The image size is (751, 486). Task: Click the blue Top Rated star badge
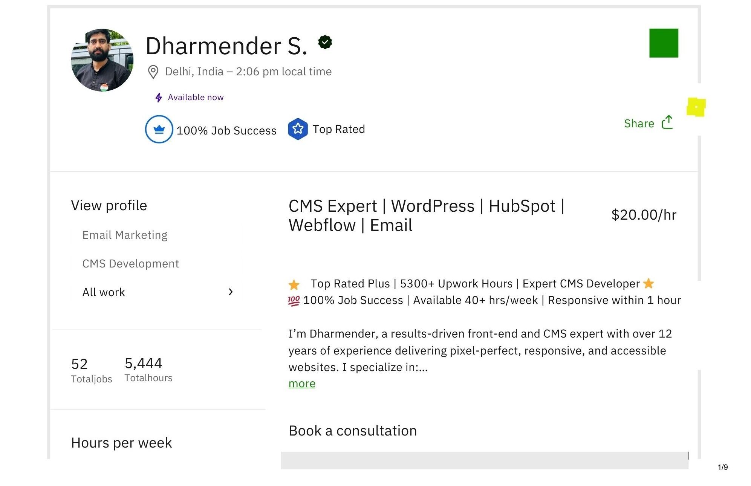(298, 129)
